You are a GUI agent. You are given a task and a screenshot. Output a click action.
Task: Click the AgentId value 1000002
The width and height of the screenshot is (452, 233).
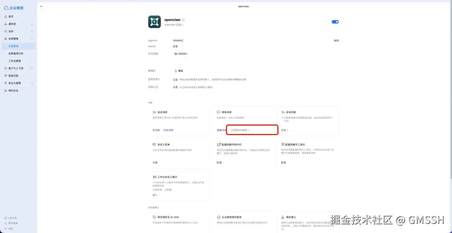[178, 41]
